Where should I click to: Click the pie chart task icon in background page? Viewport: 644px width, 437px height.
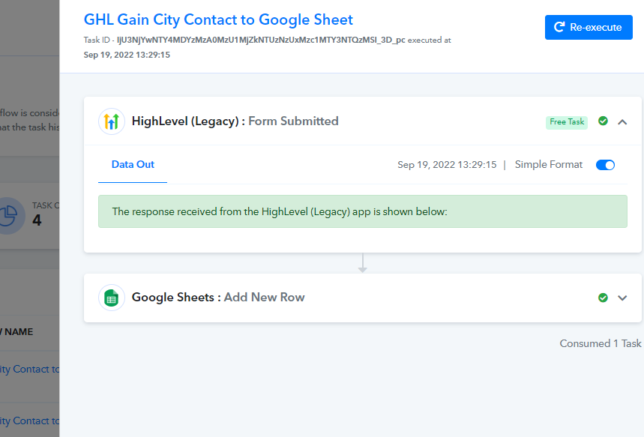point(9,216)
